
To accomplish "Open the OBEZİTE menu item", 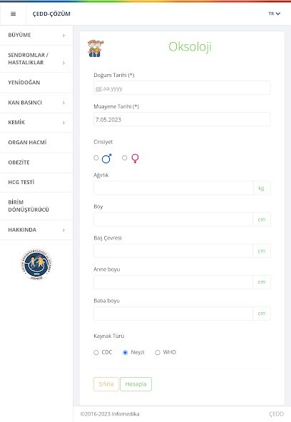I will coord(36,163).
